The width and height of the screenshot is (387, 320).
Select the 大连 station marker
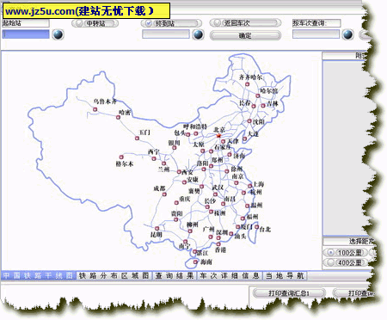244,139
